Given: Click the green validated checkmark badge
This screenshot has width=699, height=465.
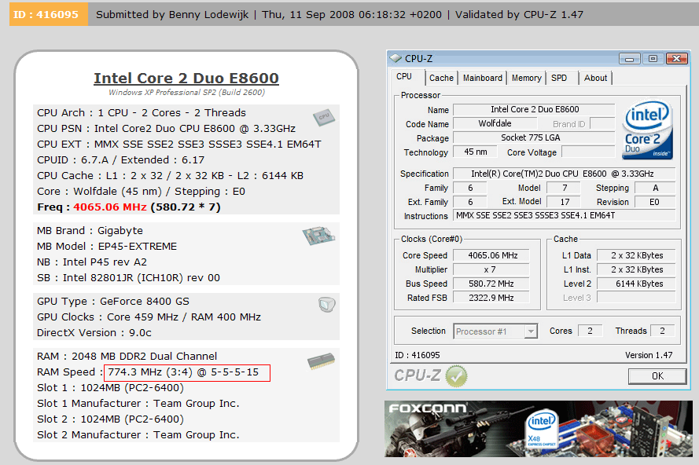Looking at the screenshot, I should [x=457, y=376].
